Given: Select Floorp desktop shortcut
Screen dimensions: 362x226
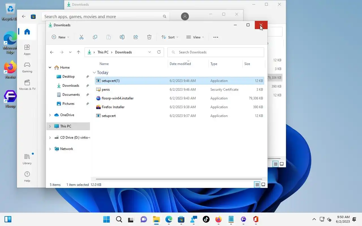Looking at the screenshot, I should (10, 99).
